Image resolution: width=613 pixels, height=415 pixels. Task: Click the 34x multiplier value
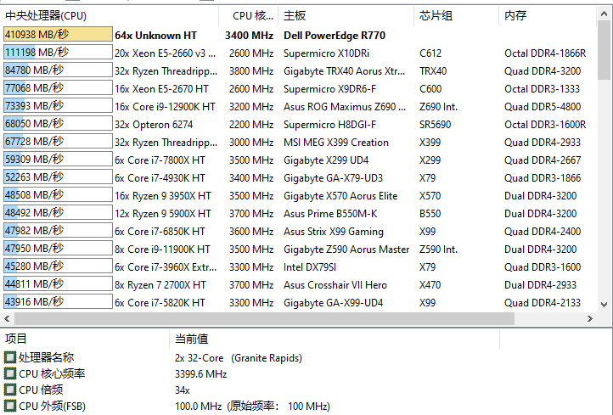[183, 390]
